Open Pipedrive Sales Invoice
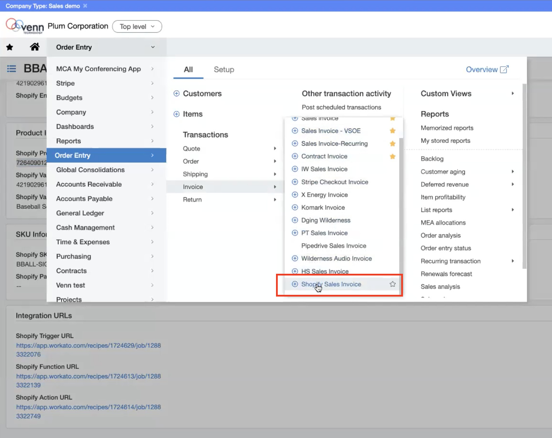 tap(334, 246)
